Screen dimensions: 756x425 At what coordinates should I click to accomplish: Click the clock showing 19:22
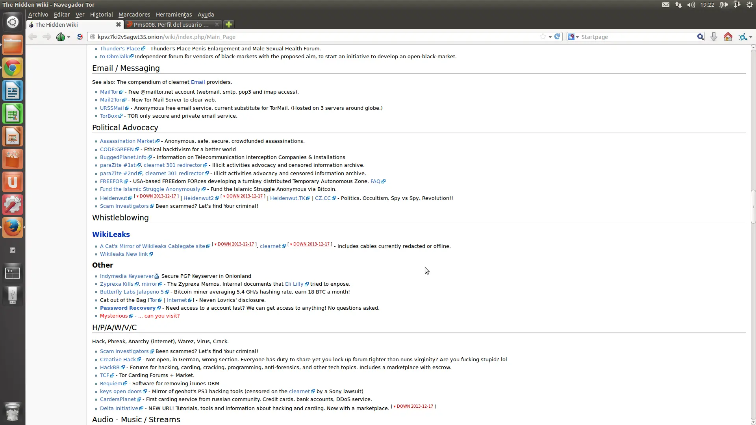[707, 5]
